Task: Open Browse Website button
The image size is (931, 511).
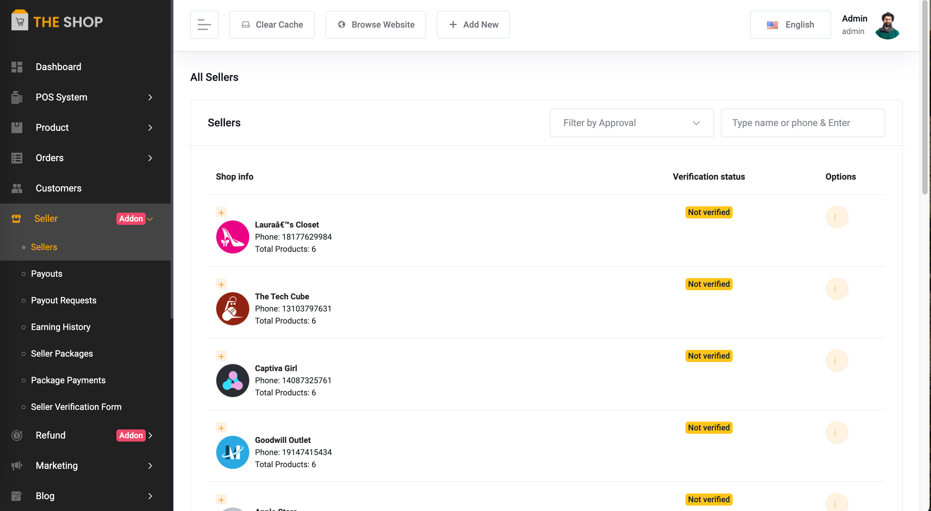Action: pos(375,25)
